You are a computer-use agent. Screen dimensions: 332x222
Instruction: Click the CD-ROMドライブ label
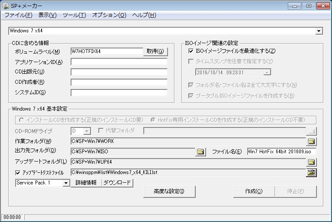(x=33, y=131)
